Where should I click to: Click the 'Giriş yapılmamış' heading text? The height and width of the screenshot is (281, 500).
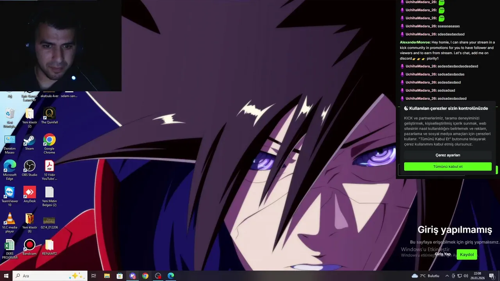click(x=455, y=229)
